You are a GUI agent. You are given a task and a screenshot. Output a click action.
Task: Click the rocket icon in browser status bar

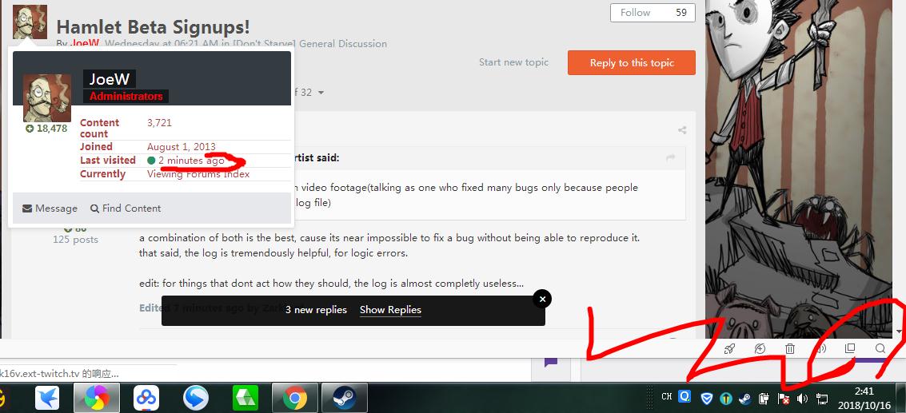[729, 349]
